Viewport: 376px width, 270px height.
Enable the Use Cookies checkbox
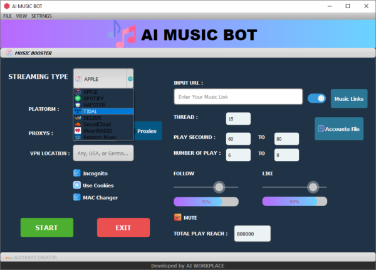click(x=76, y=185)
